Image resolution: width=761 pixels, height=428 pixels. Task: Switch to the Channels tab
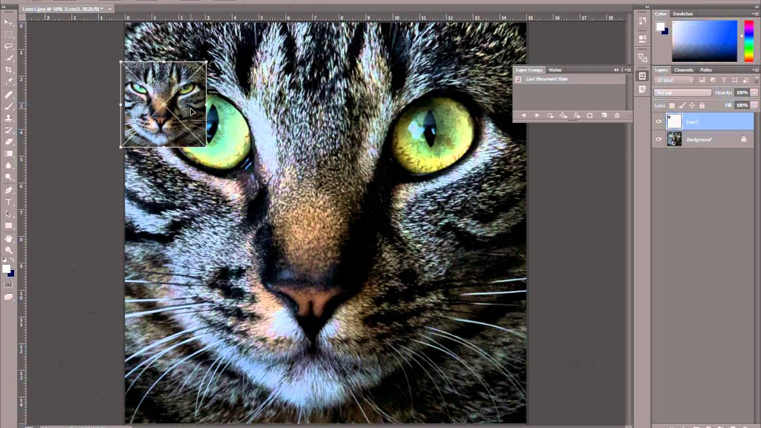(684, 70)
